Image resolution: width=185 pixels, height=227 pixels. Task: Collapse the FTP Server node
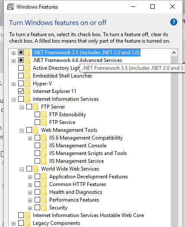(22, 107)
